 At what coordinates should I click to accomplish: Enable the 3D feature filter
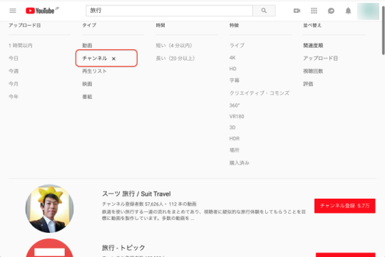coord(232,127)
